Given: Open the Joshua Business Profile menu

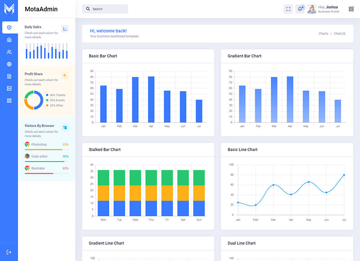Looking at the screenshot, I should click(x=328, y=9).
